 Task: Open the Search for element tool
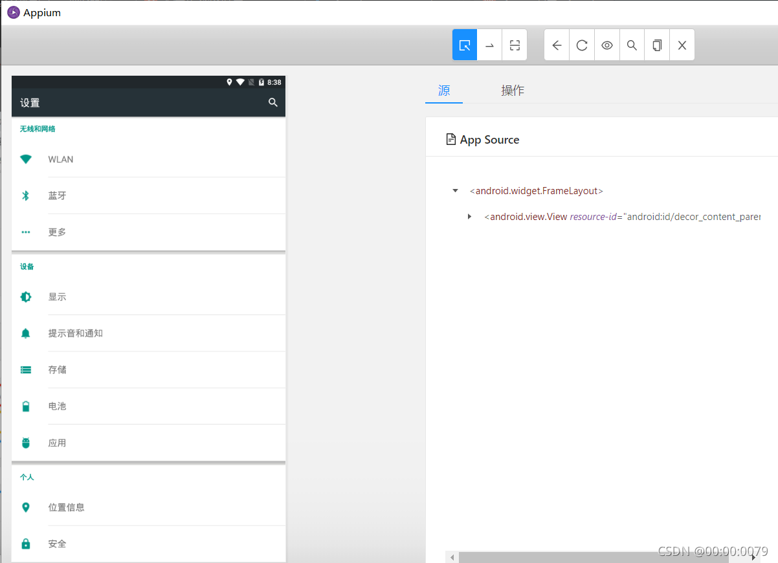pos(632,45)
